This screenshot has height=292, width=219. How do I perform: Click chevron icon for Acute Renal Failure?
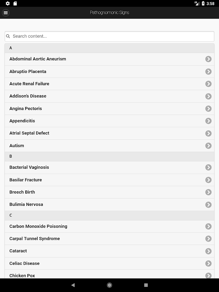tap(208, 84)
